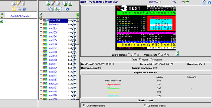Screen dimensions: 212x108
Task: Click the parent folder globe icon
Action: point(2,21)
